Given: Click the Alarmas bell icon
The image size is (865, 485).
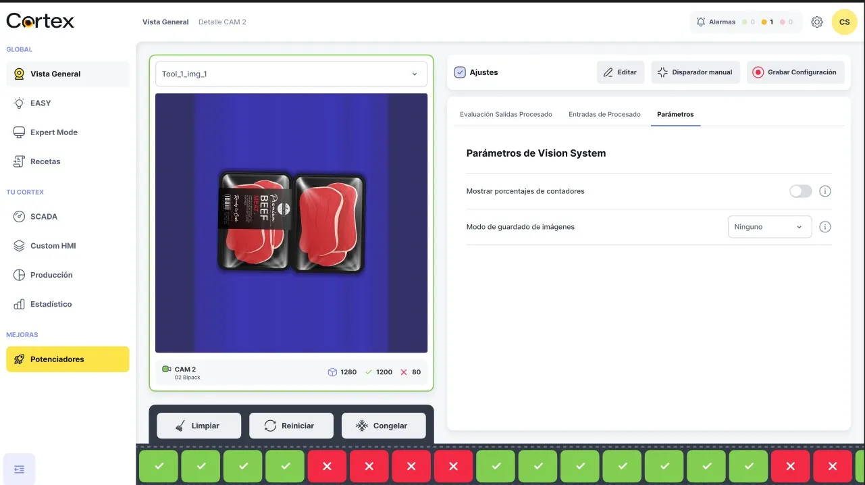Looking at the screenshot, I should [701, 22].
